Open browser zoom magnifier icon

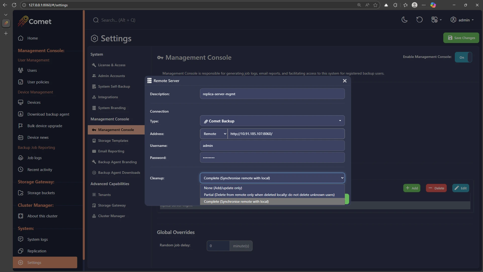[359, 5]
